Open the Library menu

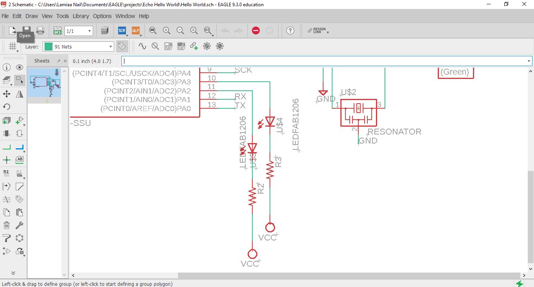[81, 16]
